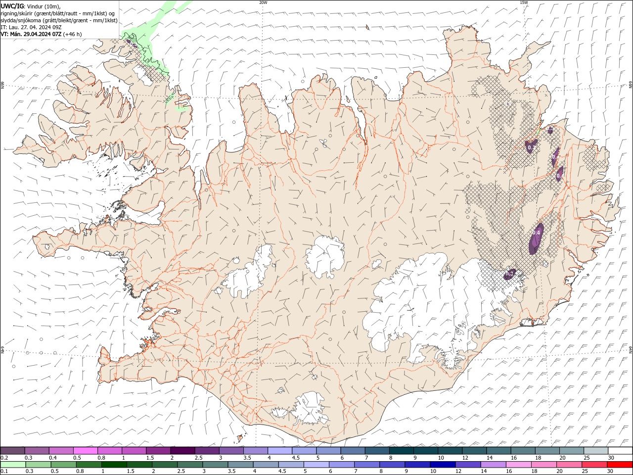Click the '20W' longitude label at top
633x475 pixels.
tap(263, 2)
